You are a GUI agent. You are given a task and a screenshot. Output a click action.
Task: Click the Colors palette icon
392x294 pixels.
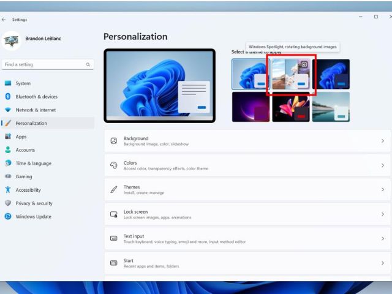click(x=114, y=165)
